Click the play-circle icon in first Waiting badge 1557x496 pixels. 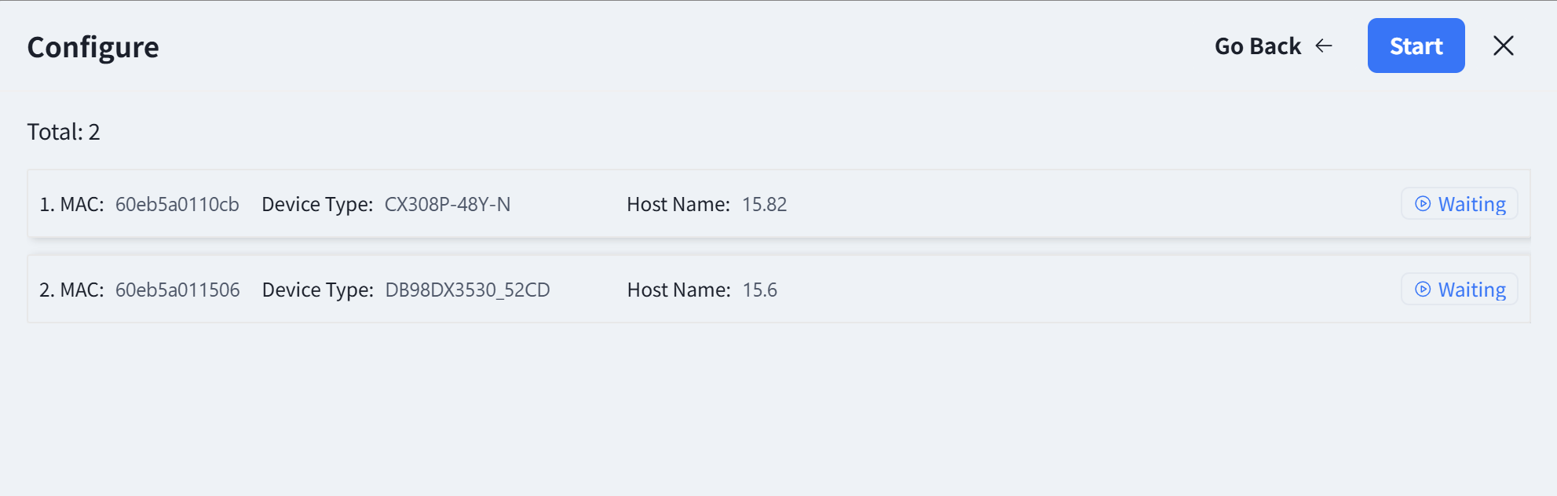(x=1423, y=204)
